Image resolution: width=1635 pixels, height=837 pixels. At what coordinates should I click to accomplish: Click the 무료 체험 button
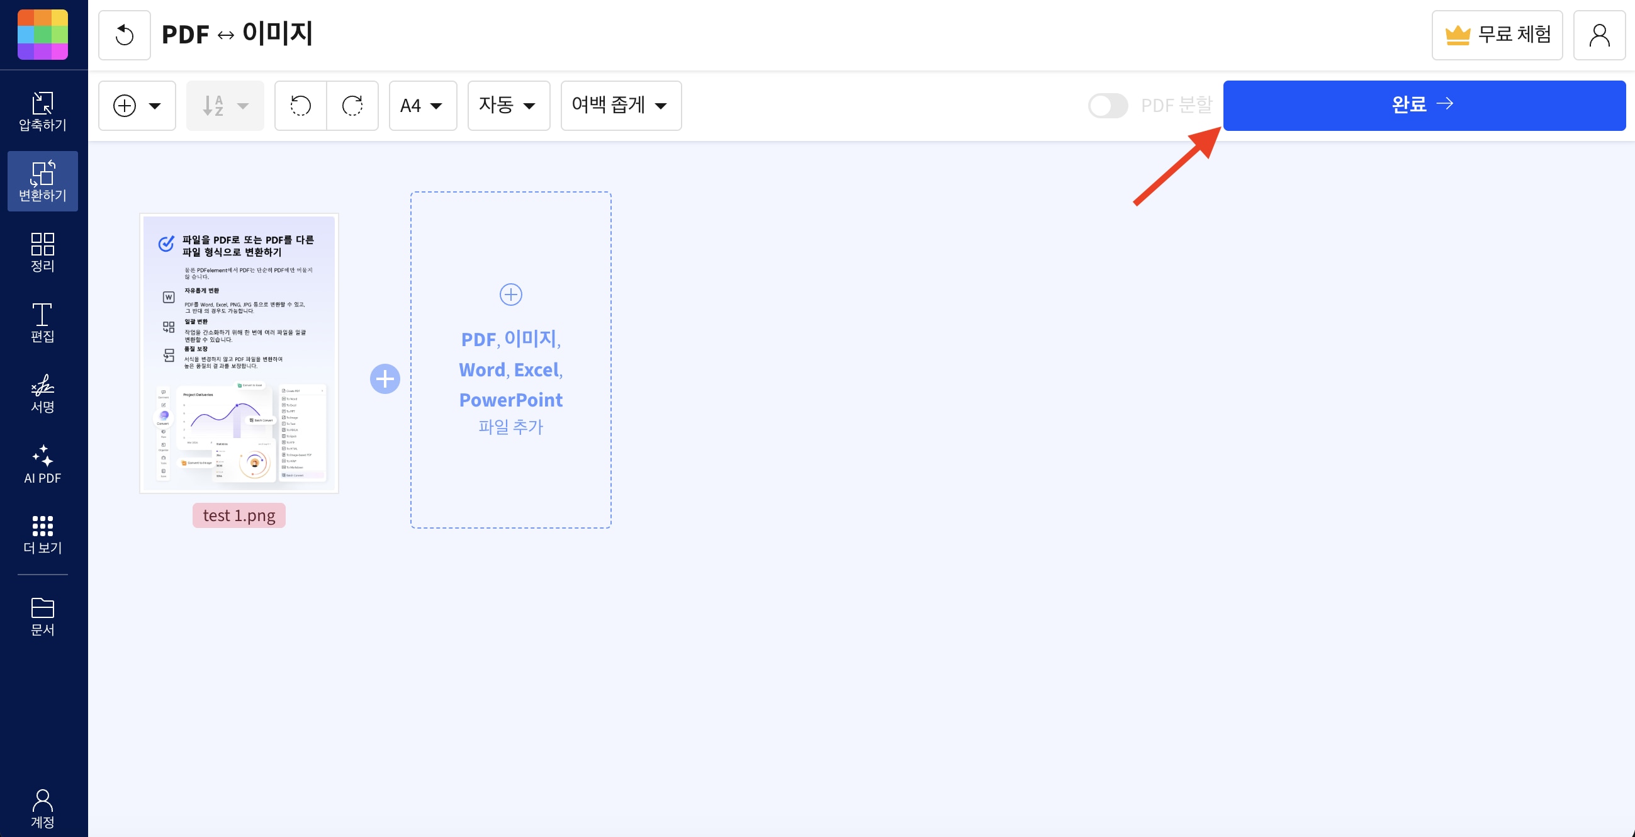pyautogui.click(x=1497, y=34)
